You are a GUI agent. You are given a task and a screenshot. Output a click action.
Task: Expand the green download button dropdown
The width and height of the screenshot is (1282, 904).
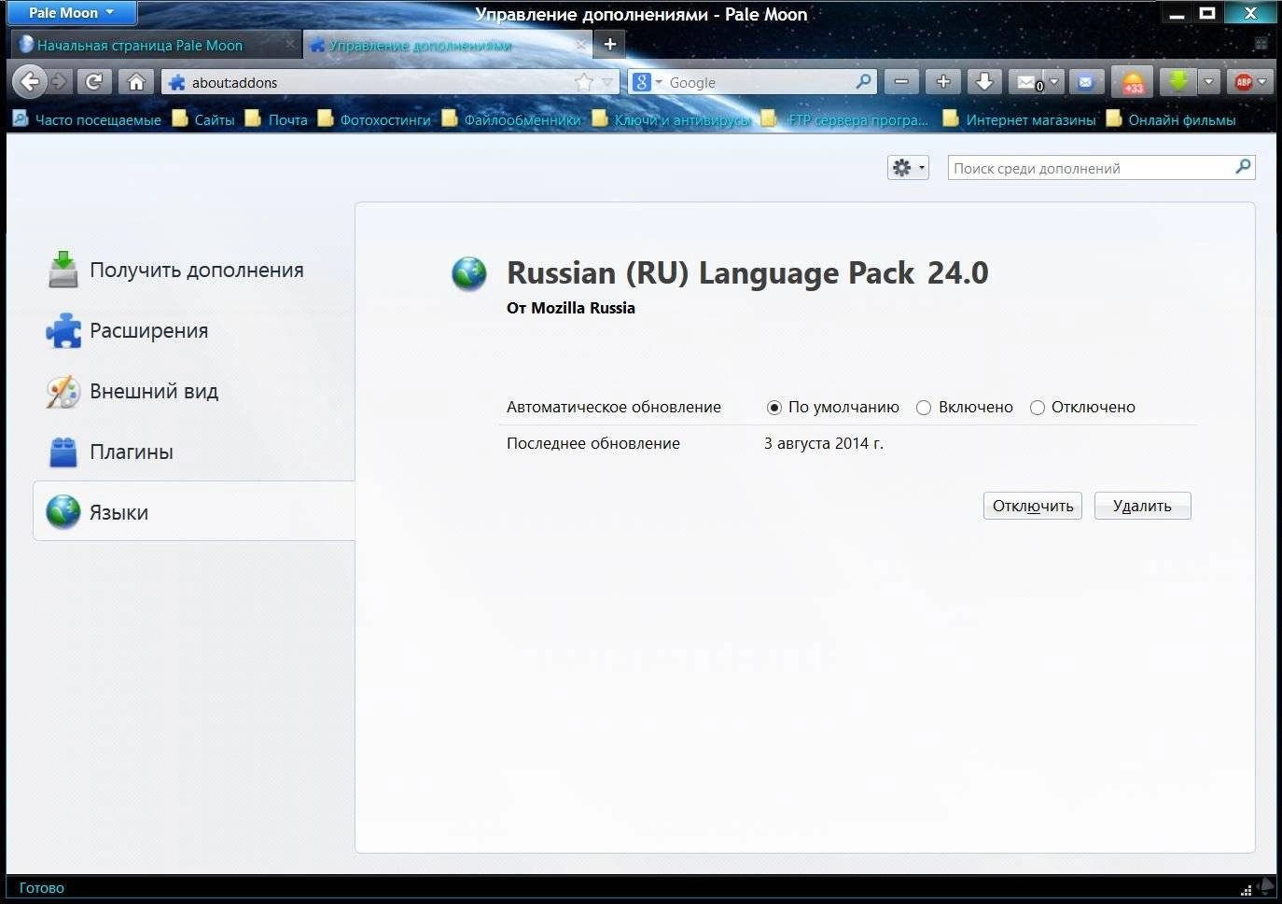click(1208, 82)
